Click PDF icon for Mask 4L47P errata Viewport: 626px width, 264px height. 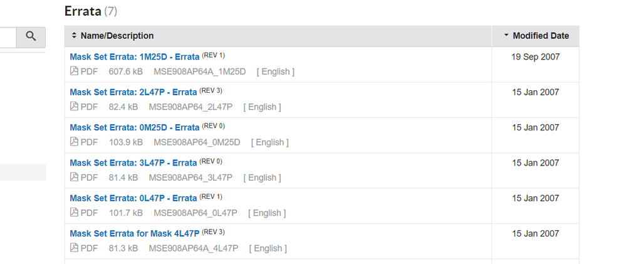[x=74, y=248]
